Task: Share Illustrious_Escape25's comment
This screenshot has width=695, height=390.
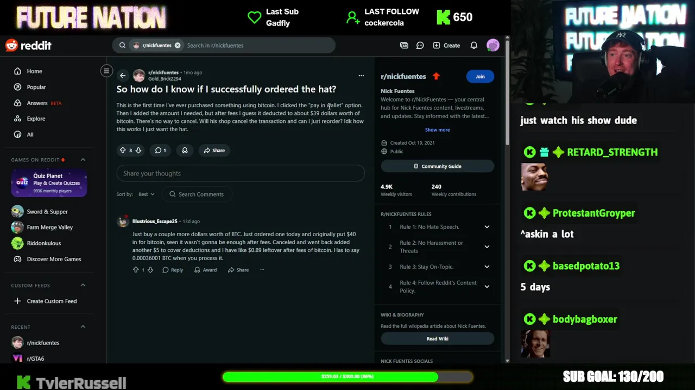Action: click(238, 270)
